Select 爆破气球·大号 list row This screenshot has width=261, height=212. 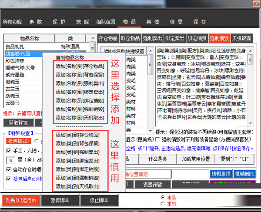click(20, 68)
